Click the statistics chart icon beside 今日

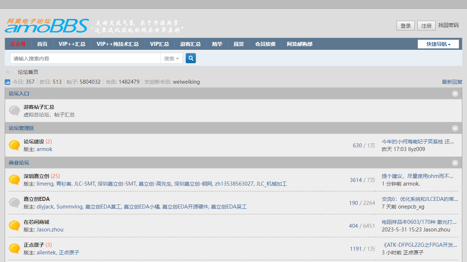coord(8,82)
